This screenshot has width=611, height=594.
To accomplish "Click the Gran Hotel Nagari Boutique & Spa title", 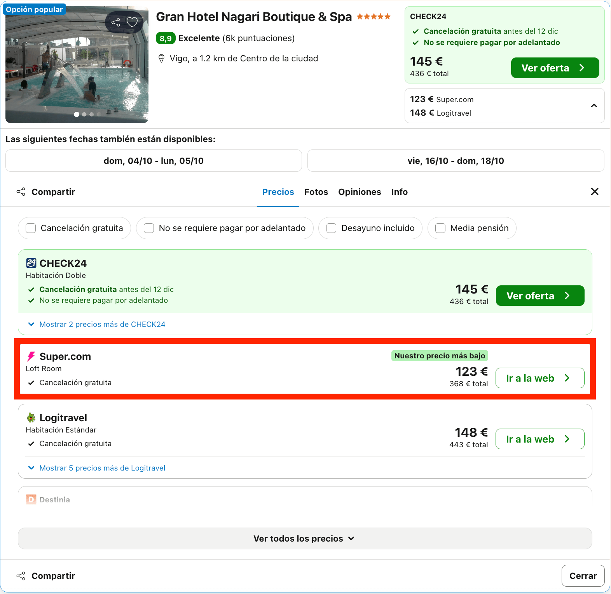I will tap(254, 17).
